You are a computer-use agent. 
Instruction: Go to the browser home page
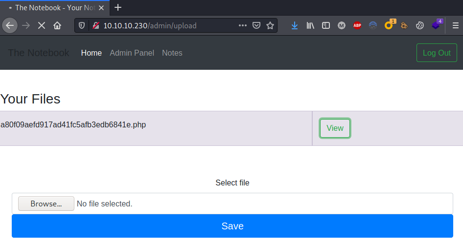coord(57,25)
